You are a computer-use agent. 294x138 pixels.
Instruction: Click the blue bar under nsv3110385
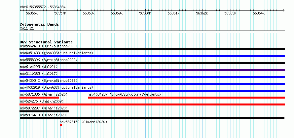[x=152, y=77]
